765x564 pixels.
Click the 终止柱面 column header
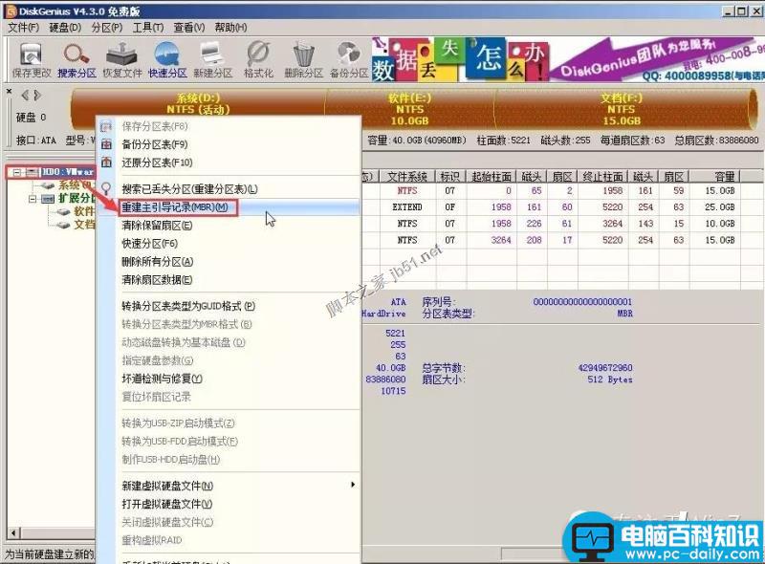(x=603, y=177)
